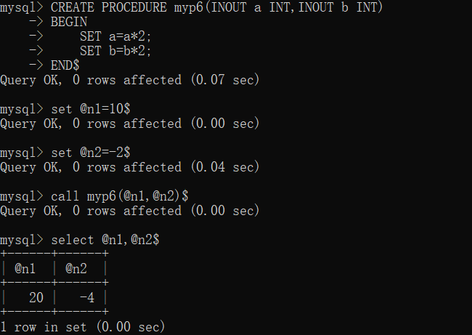Image resolution: width=472 pixels, height=335 pixels.
Task: Click the query result below set @n1=10$
Action: tap(130, 124)
